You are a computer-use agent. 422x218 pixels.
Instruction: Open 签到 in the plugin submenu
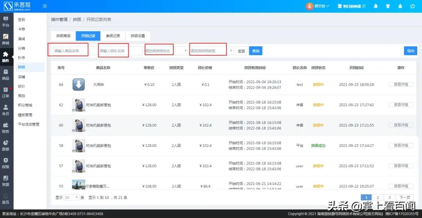pyautogui.click(x=21, y=20)
